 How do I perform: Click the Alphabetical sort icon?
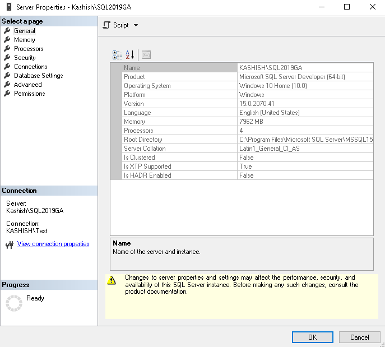[x=129, y=54]
